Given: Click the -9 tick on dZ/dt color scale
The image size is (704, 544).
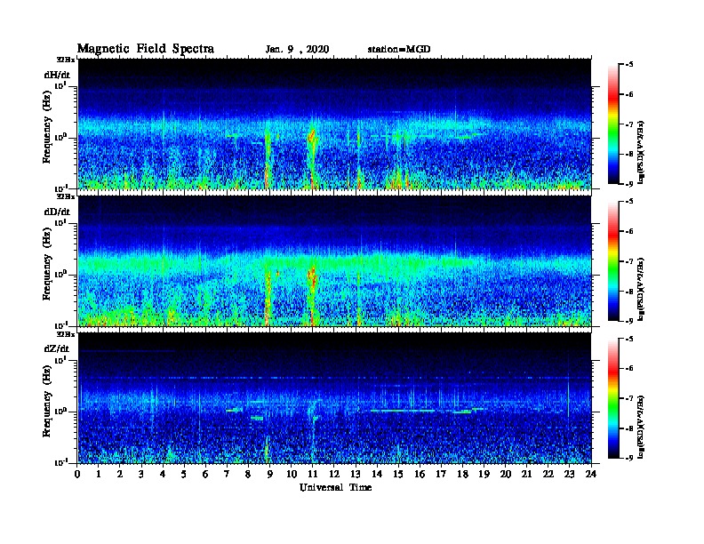Looking at the screenshot, I should (x=628, y=458).
